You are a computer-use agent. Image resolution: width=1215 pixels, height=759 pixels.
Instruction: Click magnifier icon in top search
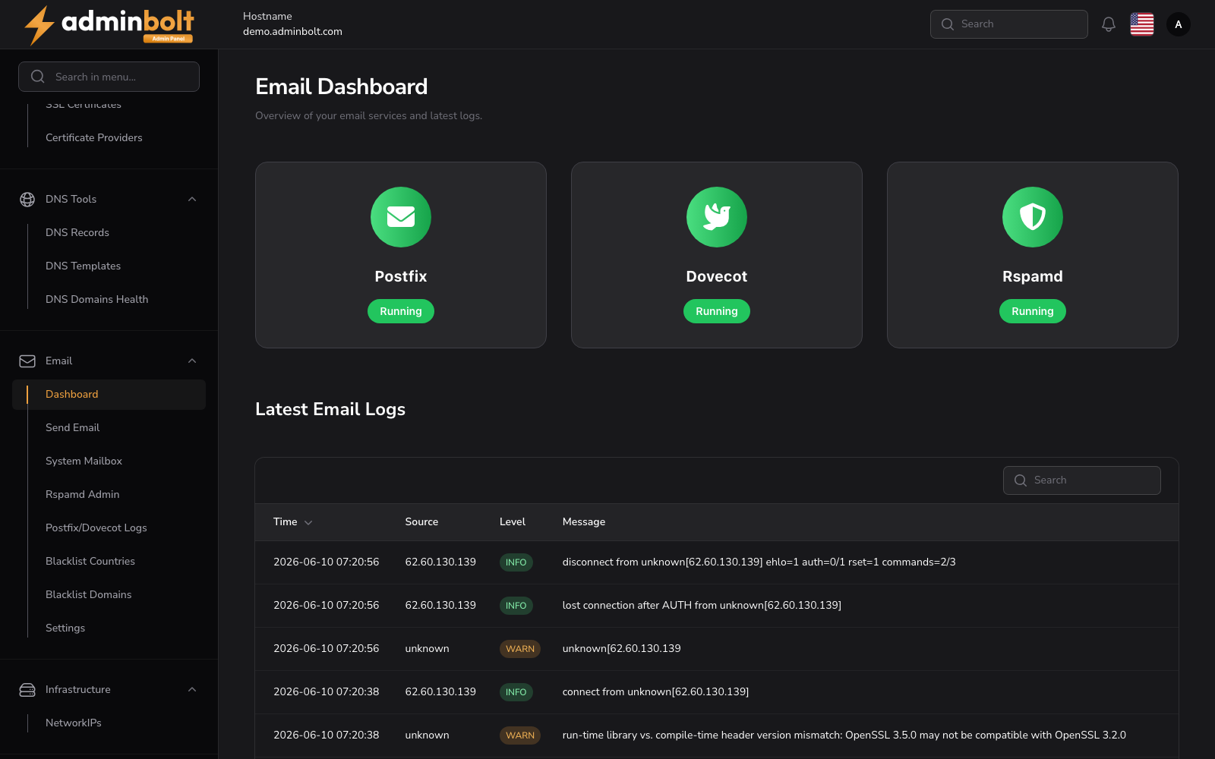coord(948,24)
